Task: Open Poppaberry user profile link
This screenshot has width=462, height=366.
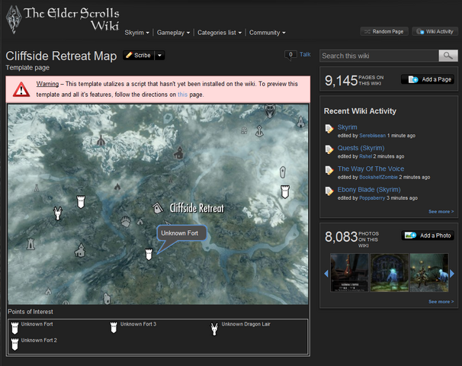Action: [x=372, y=198]
